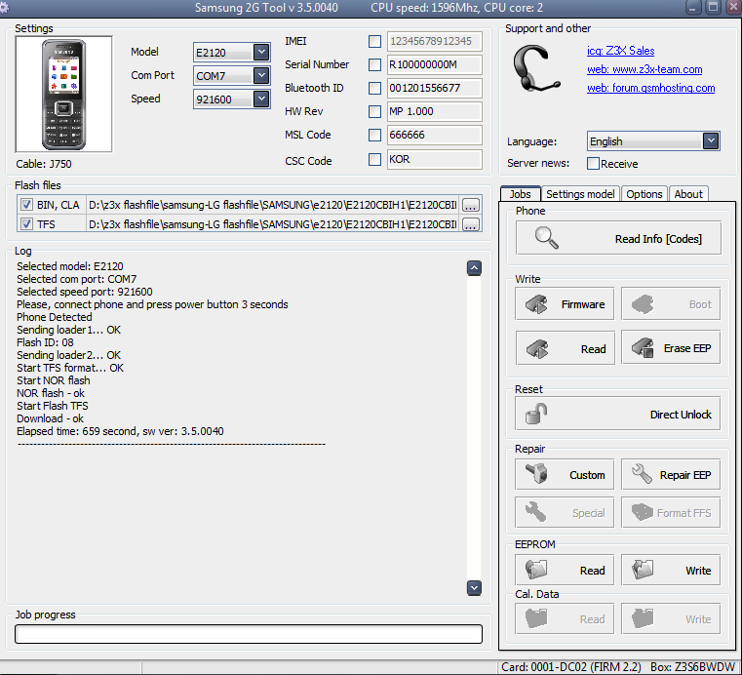Switch to the Settings model tab
The width and height of the screenshot is (742, 675).
click(x=580, y=193)
